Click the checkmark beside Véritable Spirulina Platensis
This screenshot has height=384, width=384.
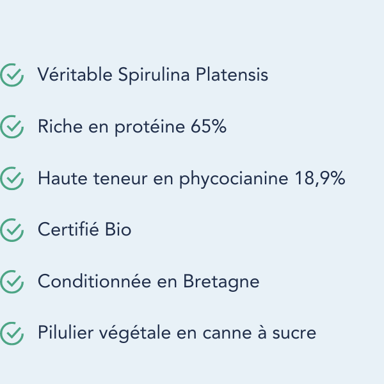[12, 76]
